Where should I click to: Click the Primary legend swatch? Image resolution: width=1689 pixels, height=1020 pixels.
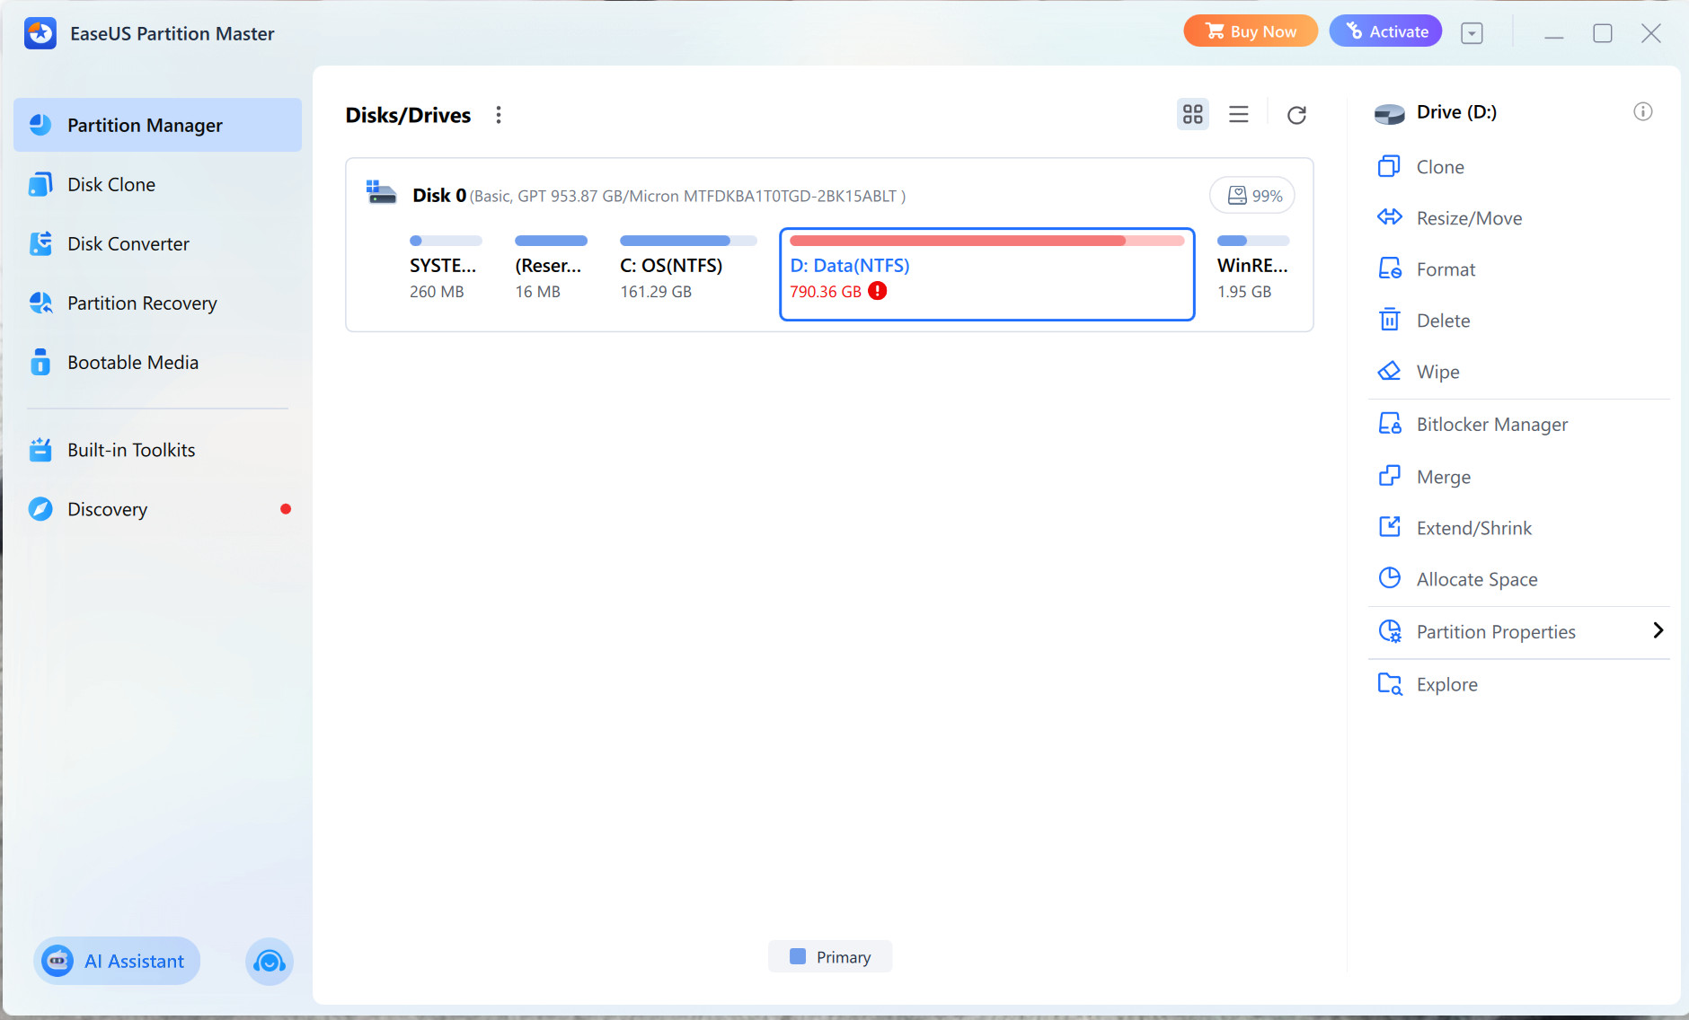[x=798, y=956]
